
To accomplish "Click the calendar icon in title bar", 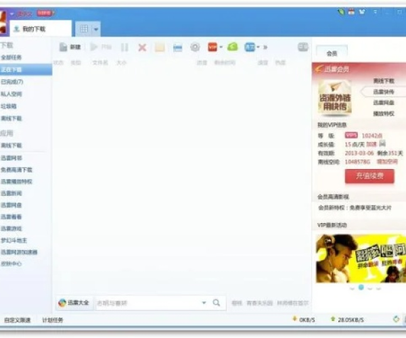I will tap(351, 11).
